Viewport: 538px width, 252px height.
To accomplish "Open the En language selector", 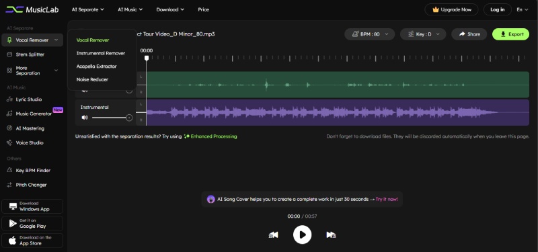I will tap(522, 9).
